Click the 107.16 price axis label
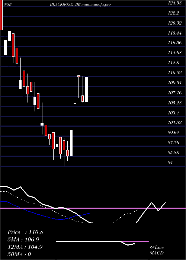Viewport: 186px width, 260px height. 174,92
